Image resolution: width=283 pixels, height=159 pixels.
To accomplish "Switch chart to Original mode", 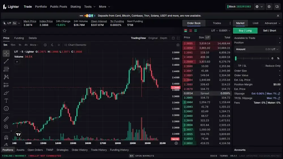I will (x=153, y=38).
